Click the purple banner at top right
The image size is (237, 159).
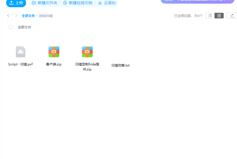(x=198, y=1)
